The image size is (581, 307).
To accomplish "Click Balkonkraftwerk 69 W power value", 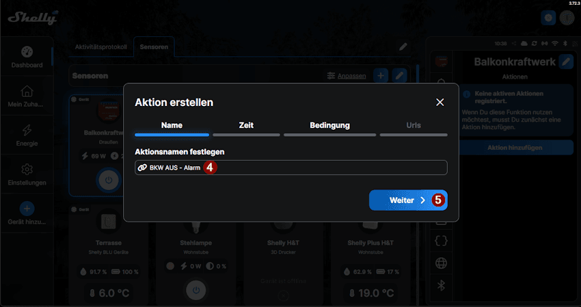I will tap(94, 156).
